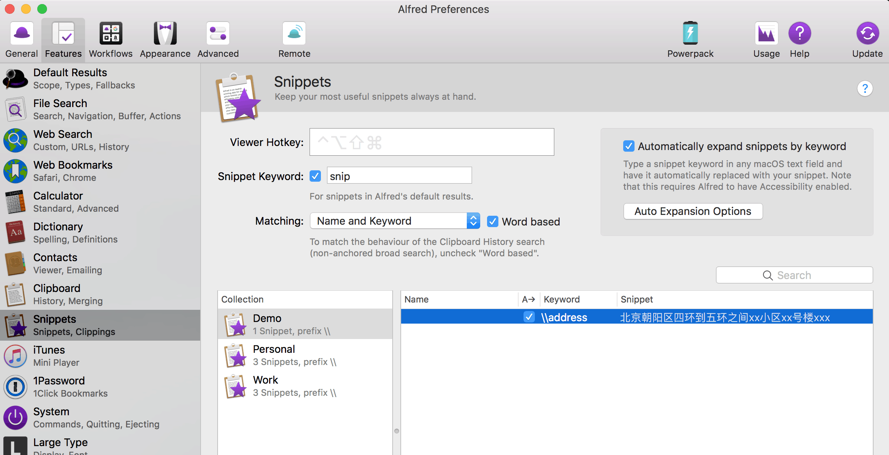The height and width of the screenshot is (455, 889).
Task: Open Snippets help question mark button
Action: tap(865, 88)
